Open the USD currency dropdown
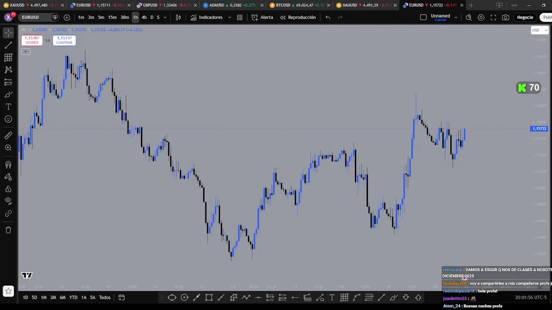Screen dimensions: 552x310 (x=539, y=30)
